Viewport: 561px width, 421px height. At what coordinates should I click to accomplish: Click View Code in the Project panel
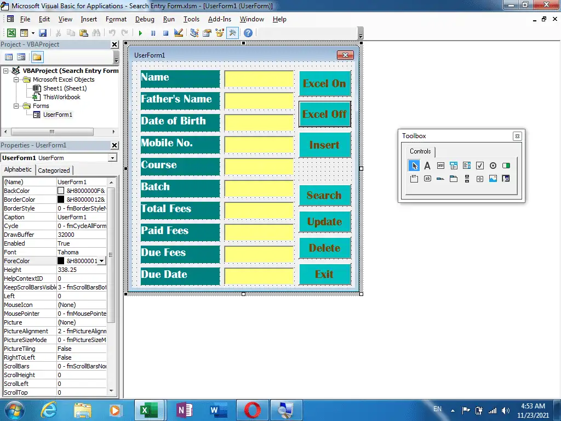(x=9, y=57)
